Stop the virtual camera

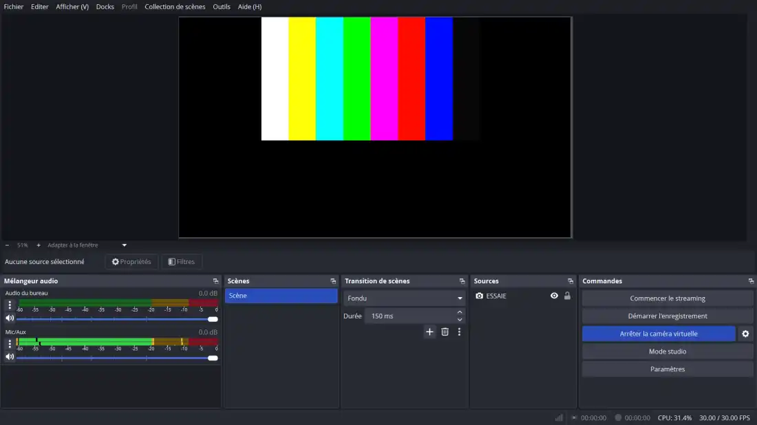(659, 334)
